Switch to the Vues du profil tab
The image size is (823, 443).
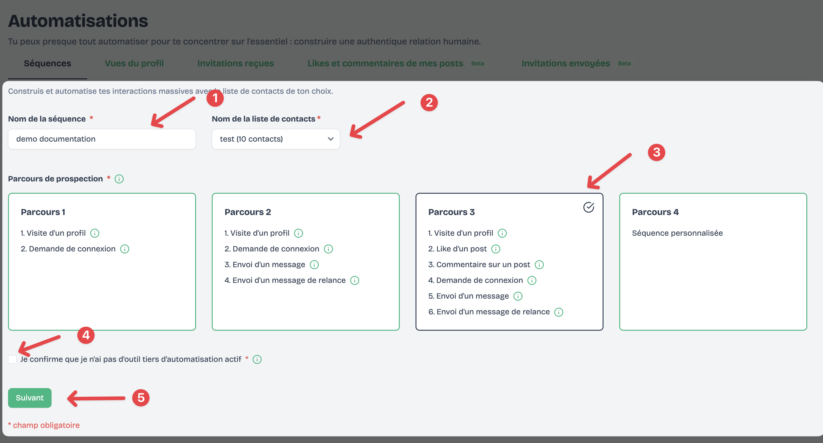click(134, 64)
